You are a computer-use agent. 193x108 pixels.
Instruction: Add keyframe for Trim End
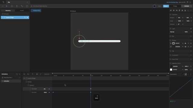49,92
